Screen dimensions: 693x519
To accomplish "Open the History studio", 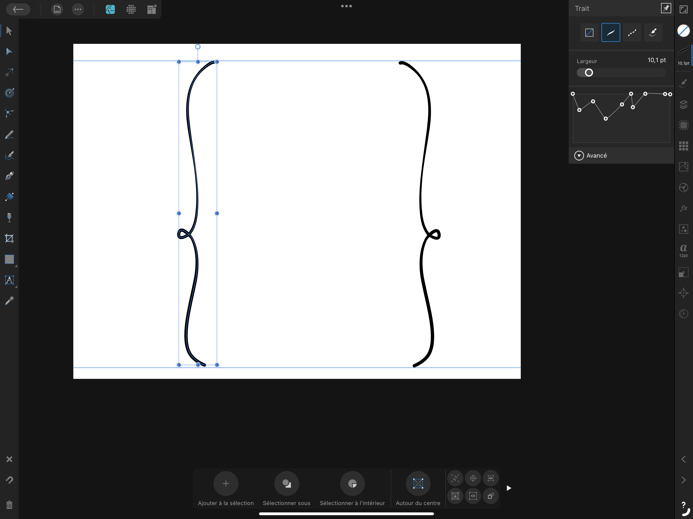I will (683, 314).
